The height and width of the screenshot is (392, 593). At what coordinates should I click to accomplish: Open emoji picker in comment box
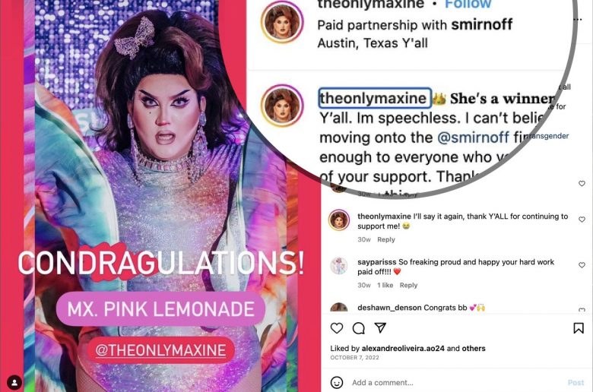click(x=337, y=382)
